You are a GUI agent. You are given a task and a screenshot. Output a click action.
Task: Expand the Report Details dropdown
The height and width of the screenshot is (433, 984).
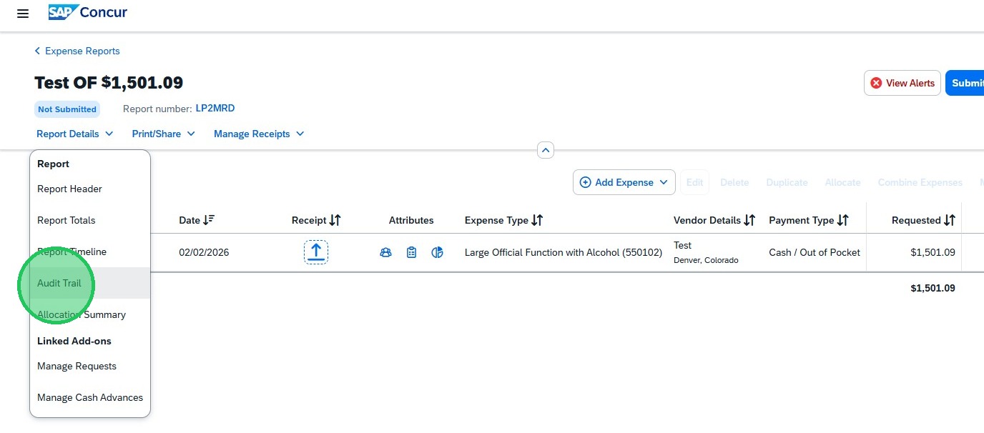click(75, 134)
